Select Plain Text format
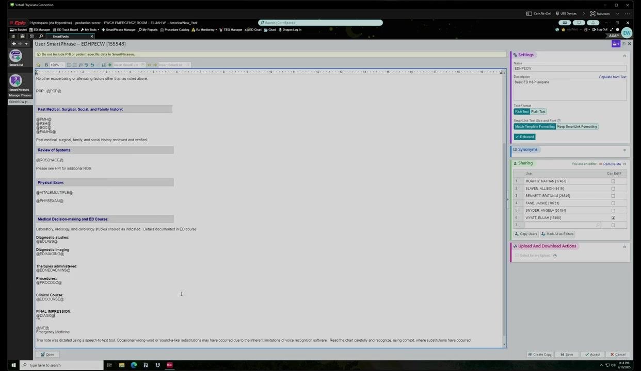Viewport: 641px width, 371px height. coord(538,112)
